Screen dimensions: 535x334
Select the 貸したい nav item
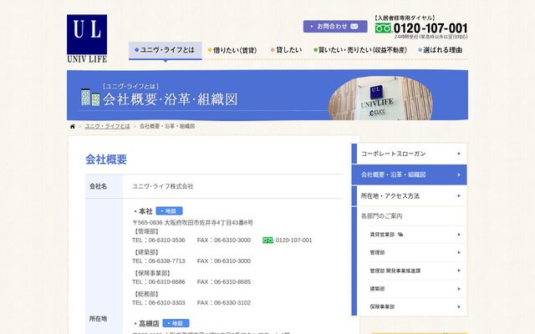click(286, 50)
